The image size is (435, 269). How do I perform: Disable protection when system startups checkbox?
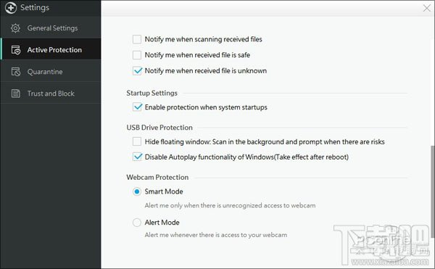pos(137,107)
